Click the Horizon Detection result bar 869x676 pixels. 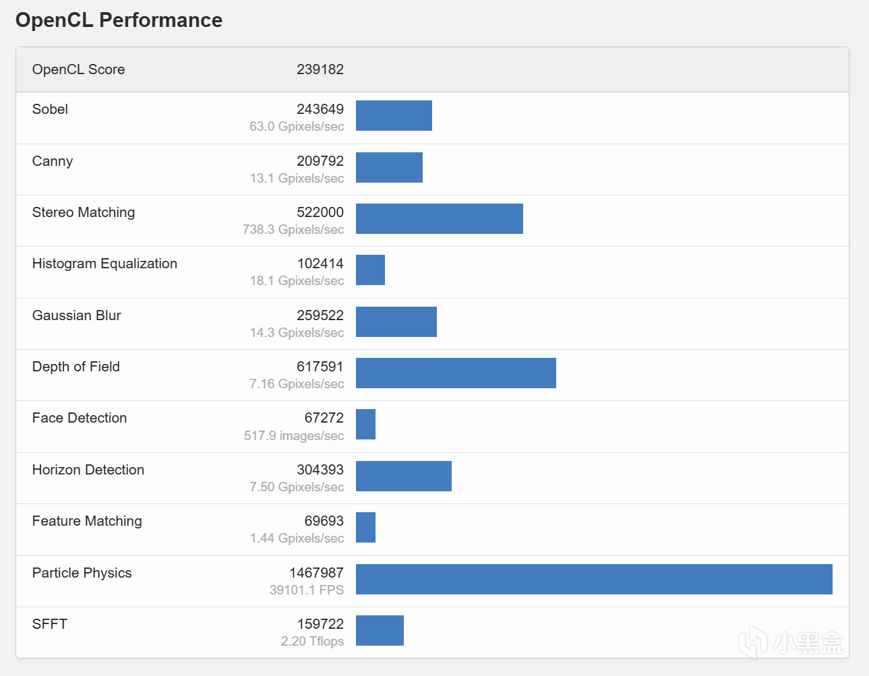(403, 476)
